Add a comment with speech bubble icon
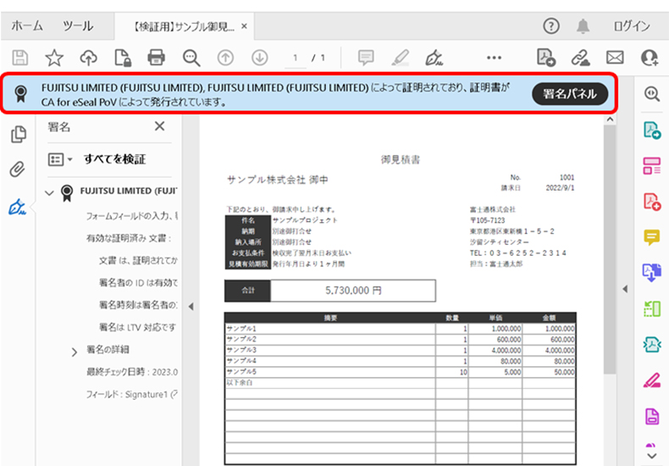Screen dimensions: 669x466 pyautogui.click(x=366, y=58)
